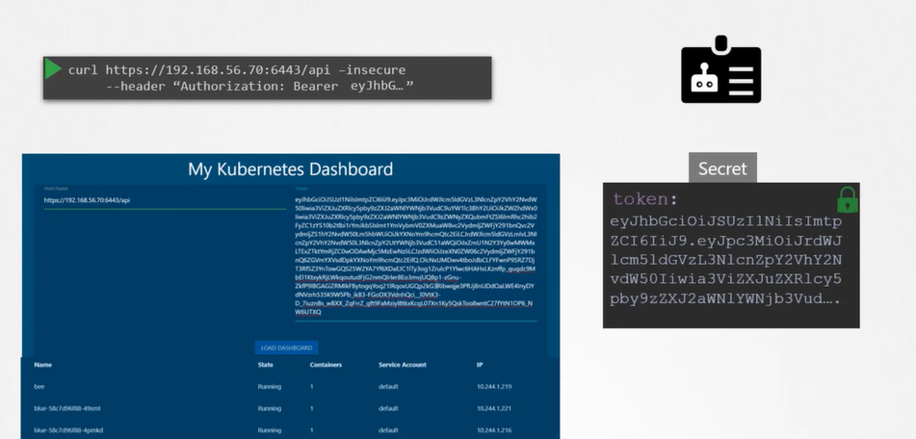Click IP address 10.244.1.219
The image size is (916, 439).
[493, 386]
